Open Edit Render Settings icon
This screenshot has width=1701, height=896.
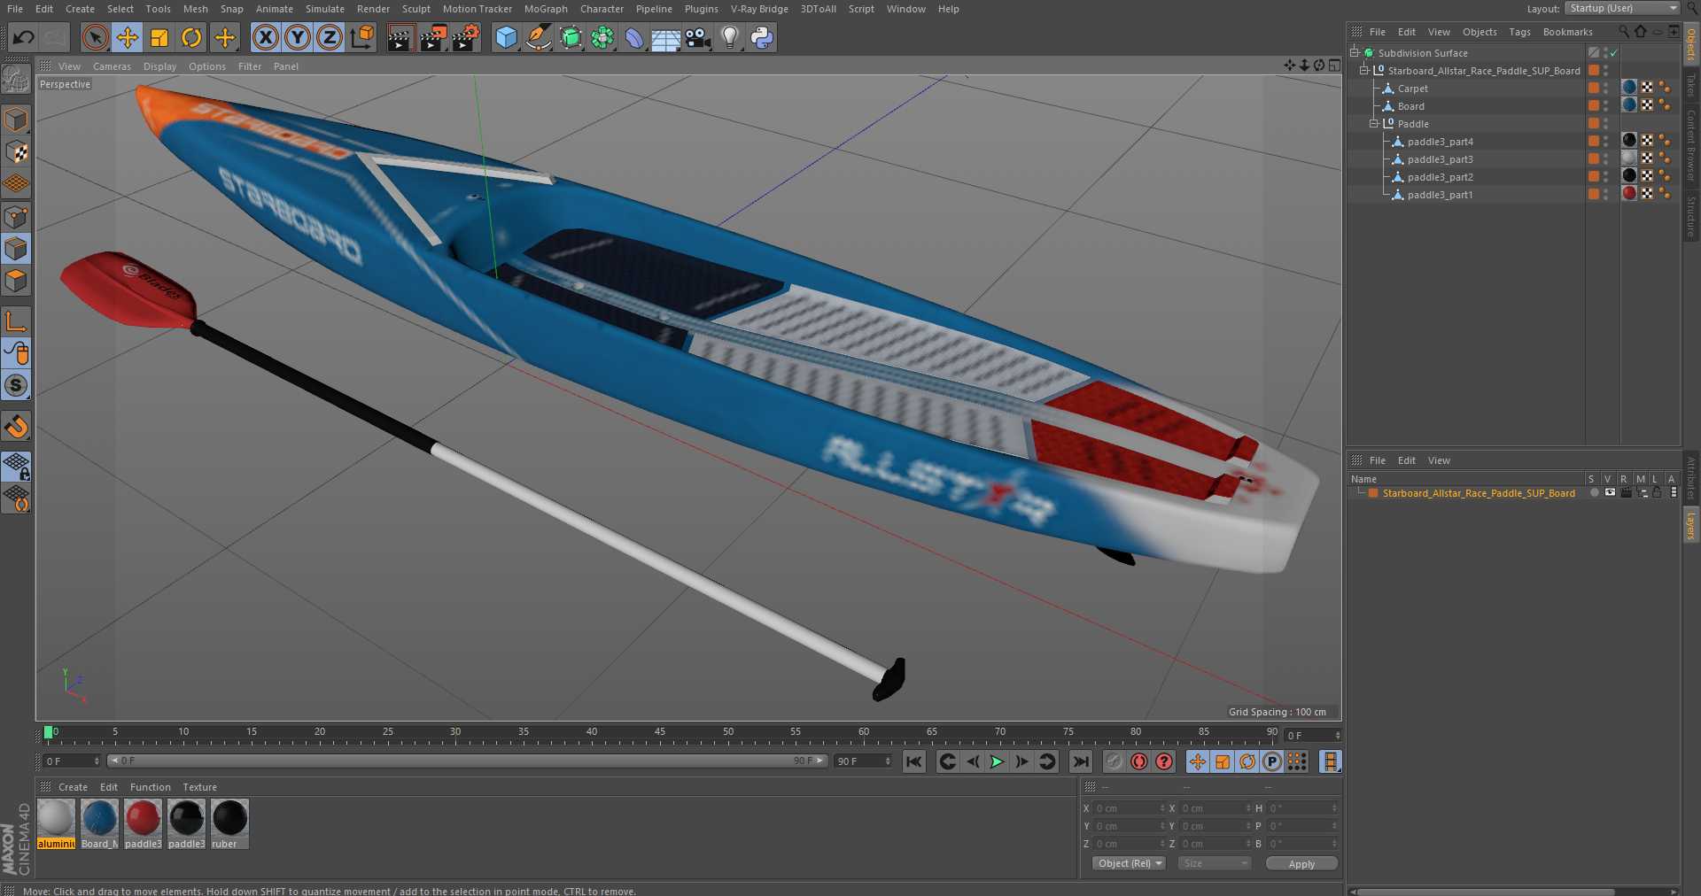[466, 37]
